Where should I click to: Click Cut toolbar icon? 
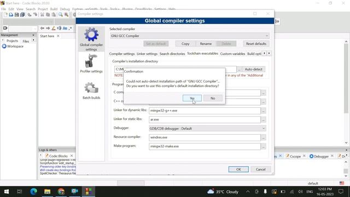click(x=42, y=15)
